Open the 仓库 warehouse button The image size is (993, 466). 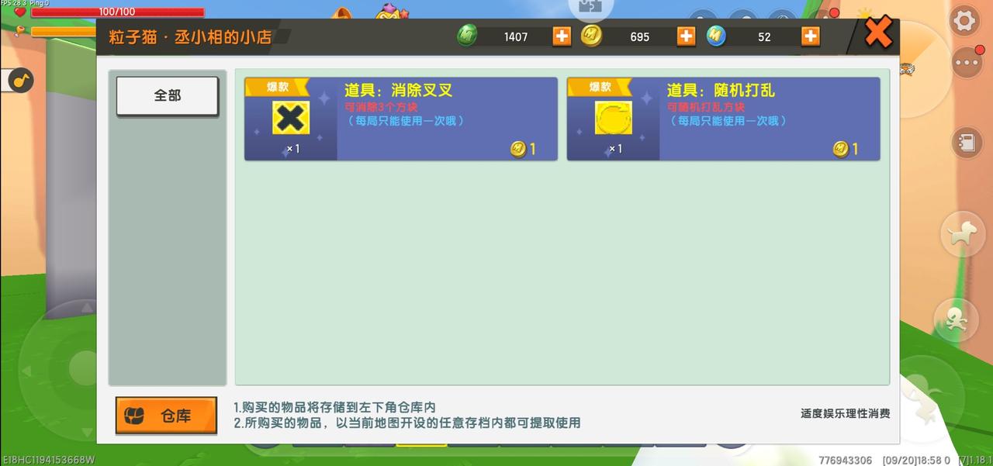click(166, 416)
